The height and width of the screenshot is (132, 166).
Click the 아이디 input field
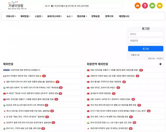click(x=146, y=34)
